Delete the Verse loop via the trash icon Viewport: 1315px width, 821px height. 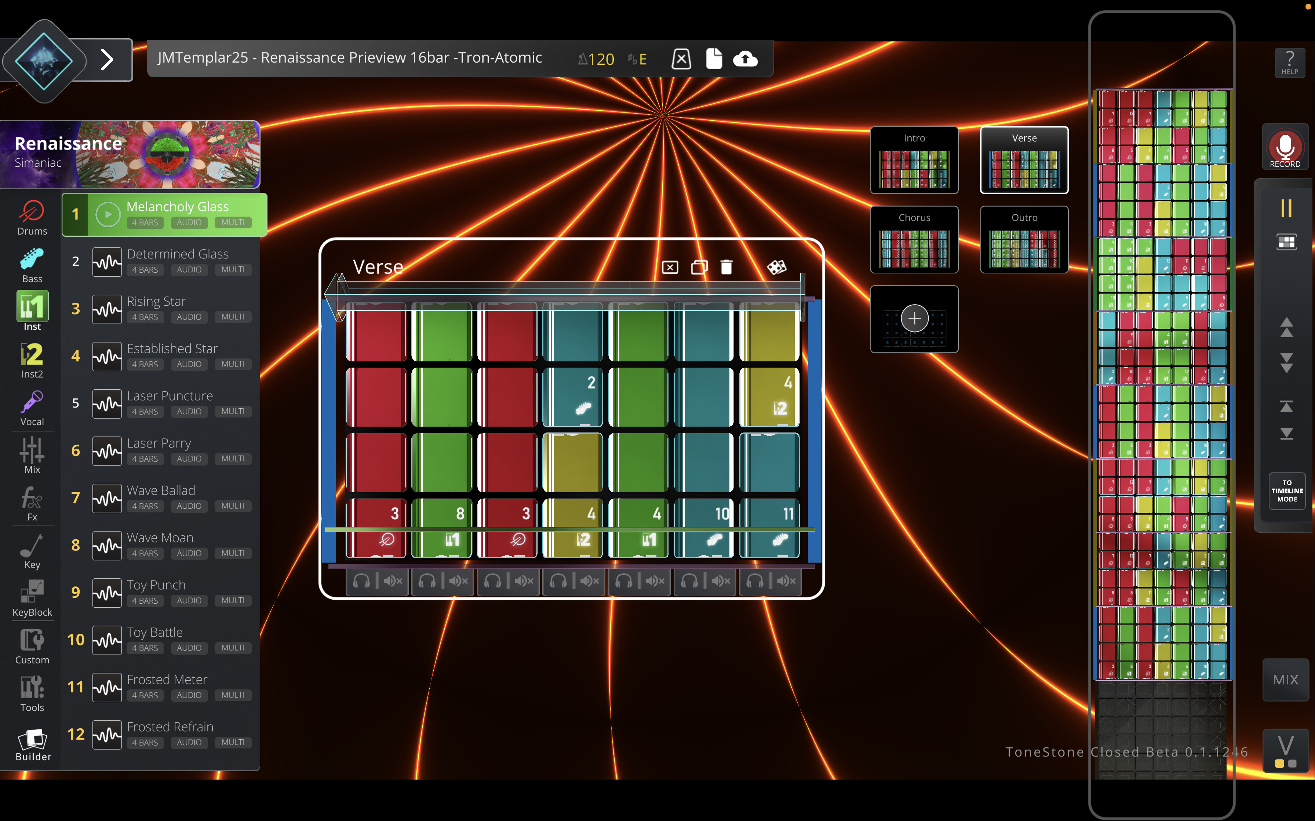point(726,266)
